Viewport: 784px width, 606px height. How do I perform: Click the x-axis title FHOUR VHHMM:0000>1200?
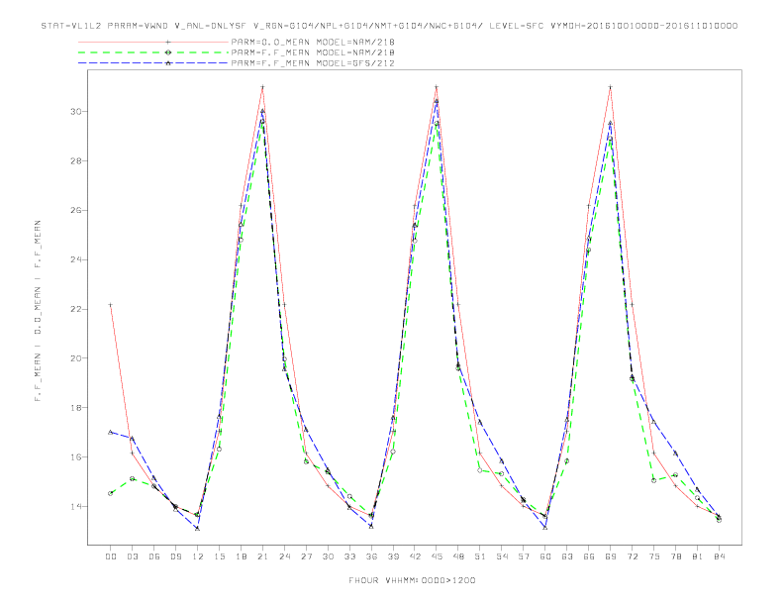click(x=412, y=580)
